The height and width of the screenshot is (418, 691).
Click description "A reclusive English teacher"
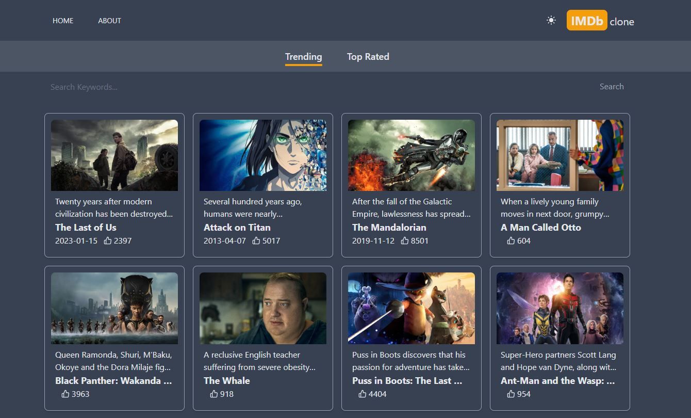pyautogui.click(x=259, y=361)
